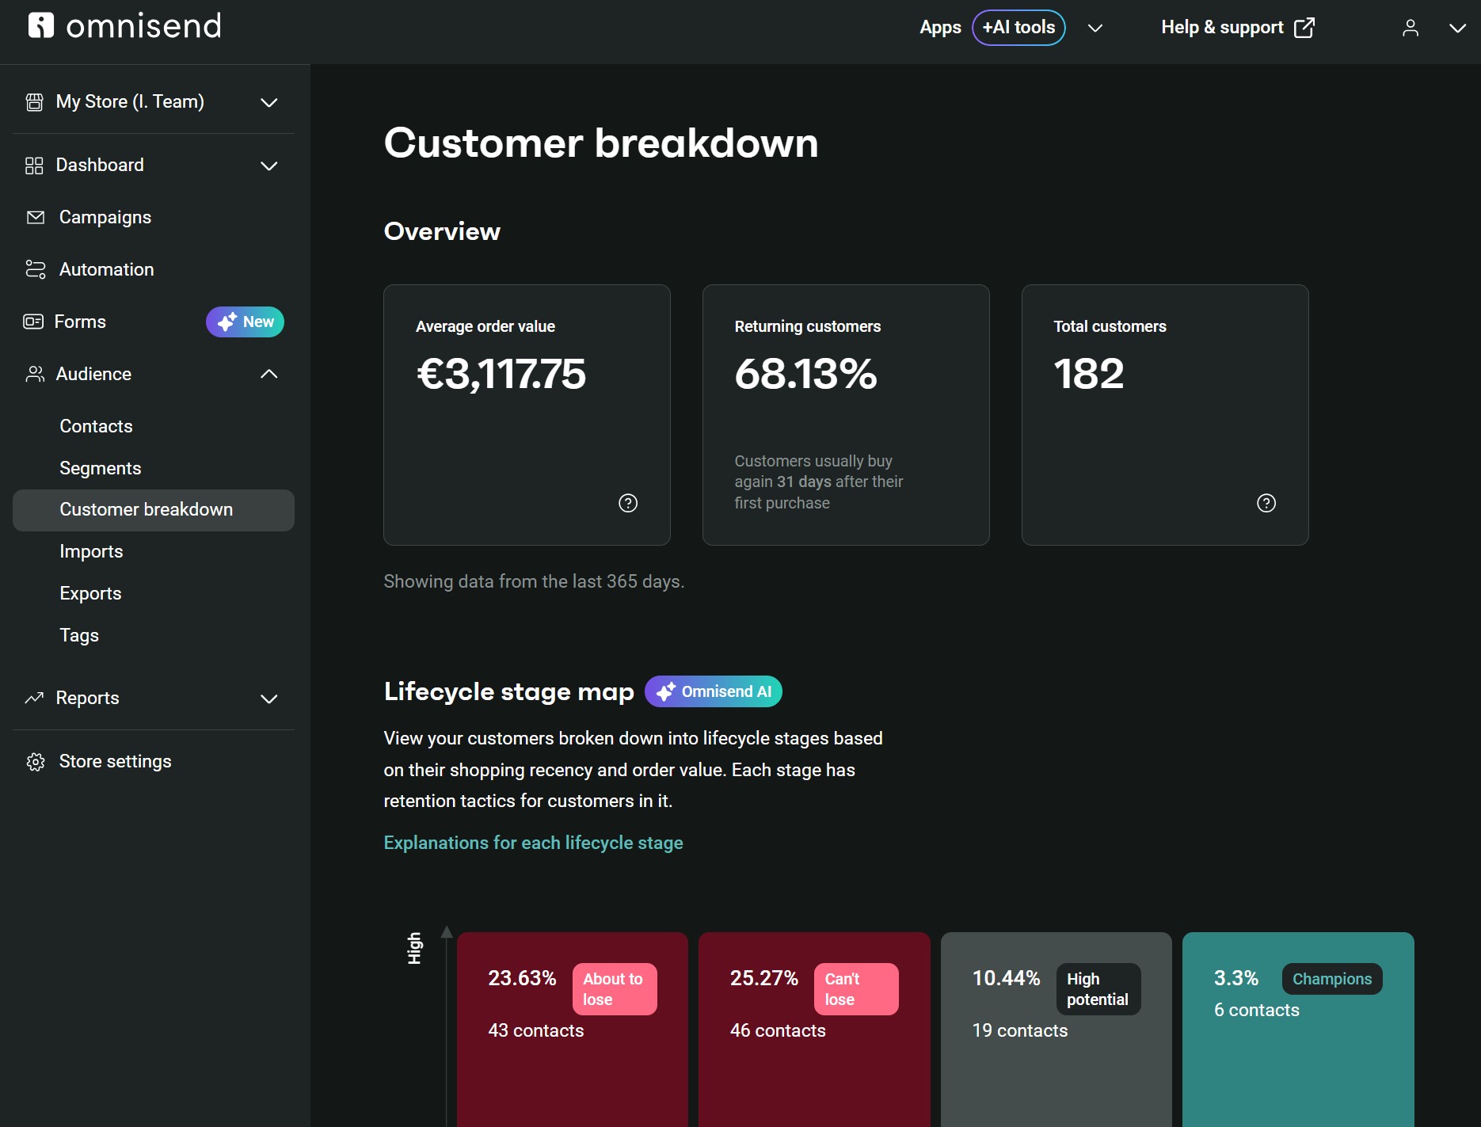The image size is (1481, 1127).
Task: Click the Automation workflow icon
Action: pos(36,269)
